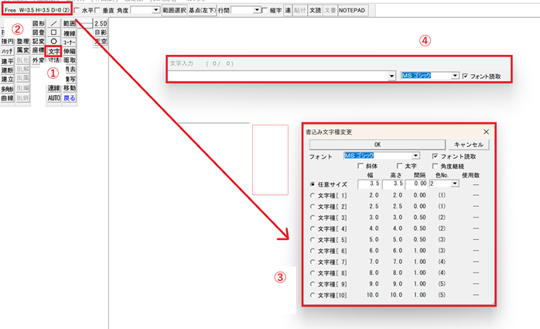
Task: Select the rectangle (□) drawing tool
Action: coord(53,33)
